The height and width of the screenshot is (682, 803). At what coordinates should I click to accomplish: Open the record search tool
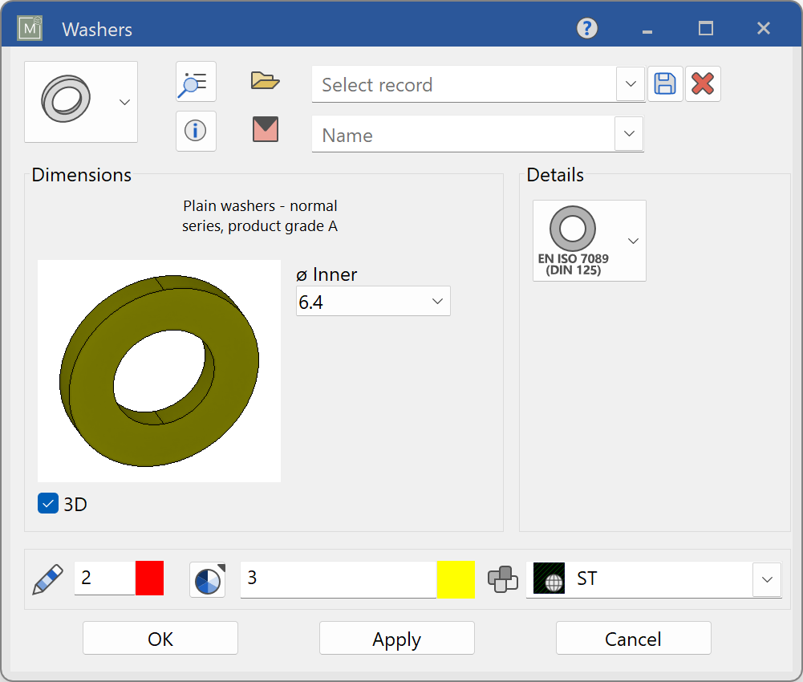tap(196, 81)
